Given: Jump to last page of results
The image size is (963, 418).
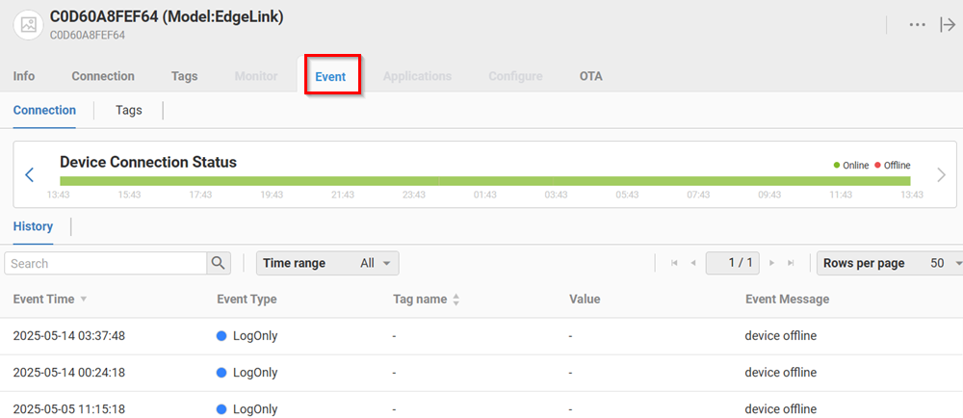Looking at the screenshot, I should pyautogui.click(x=791, y=263).
